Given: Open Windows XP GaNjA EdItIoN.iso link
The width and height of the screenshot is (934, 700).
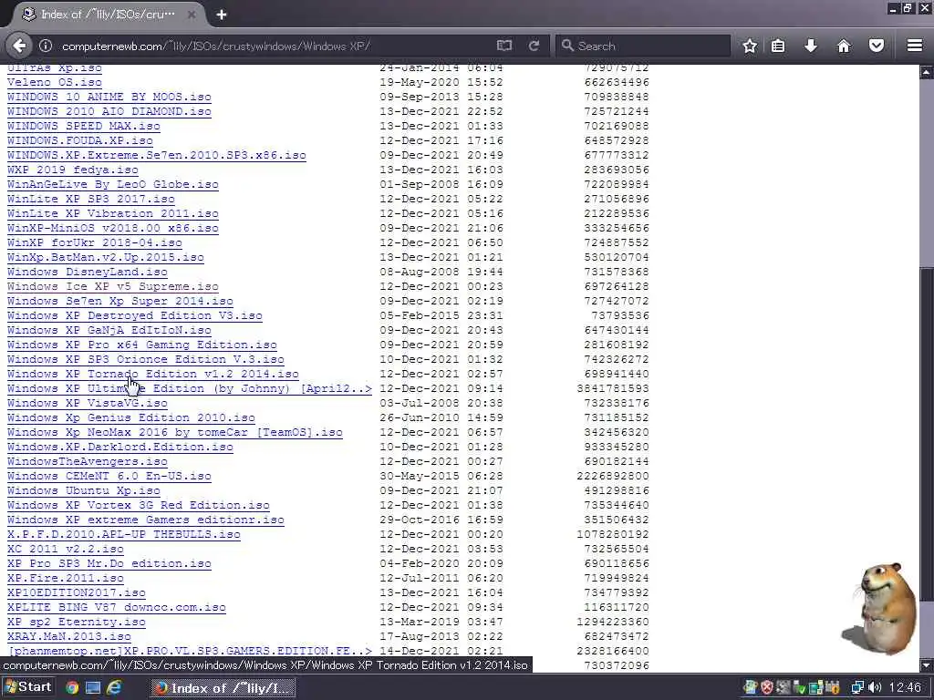Looking at the screenshot, I should point(109,330).
